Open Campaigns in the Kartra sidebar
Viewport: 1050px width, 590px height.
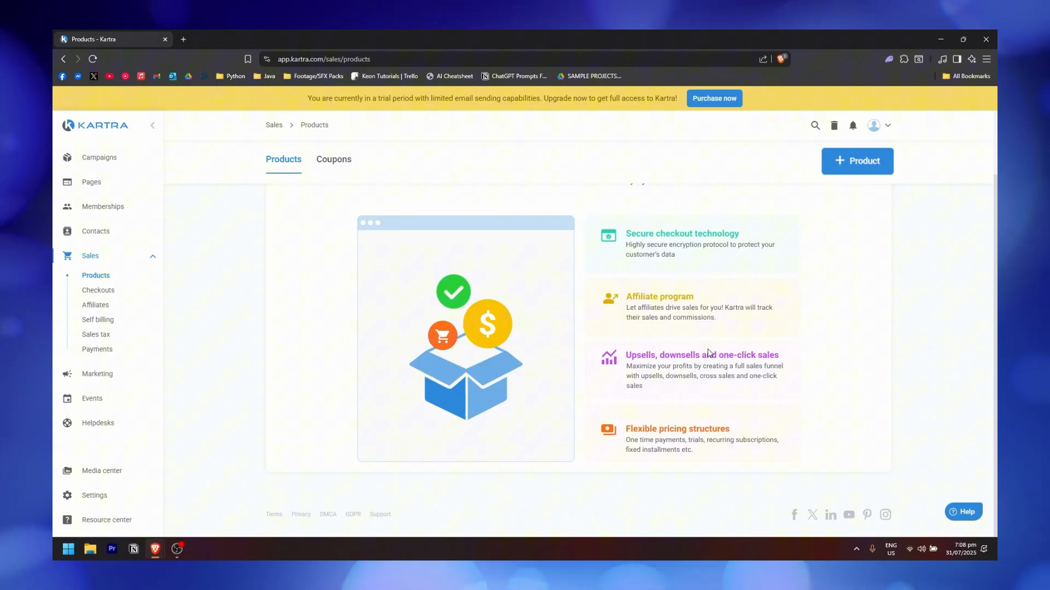(x=99, y=157)
